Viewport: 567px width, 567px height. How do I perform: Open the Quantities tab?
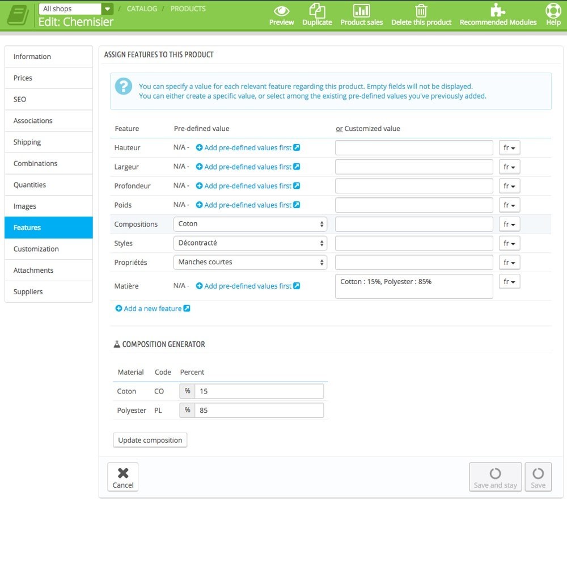pos(48,185)
